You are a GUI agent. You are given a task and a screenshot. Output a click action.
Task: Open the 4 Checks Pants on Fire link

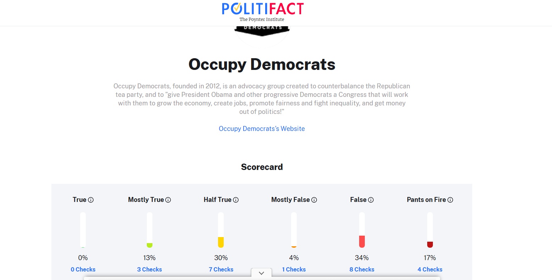430,269
